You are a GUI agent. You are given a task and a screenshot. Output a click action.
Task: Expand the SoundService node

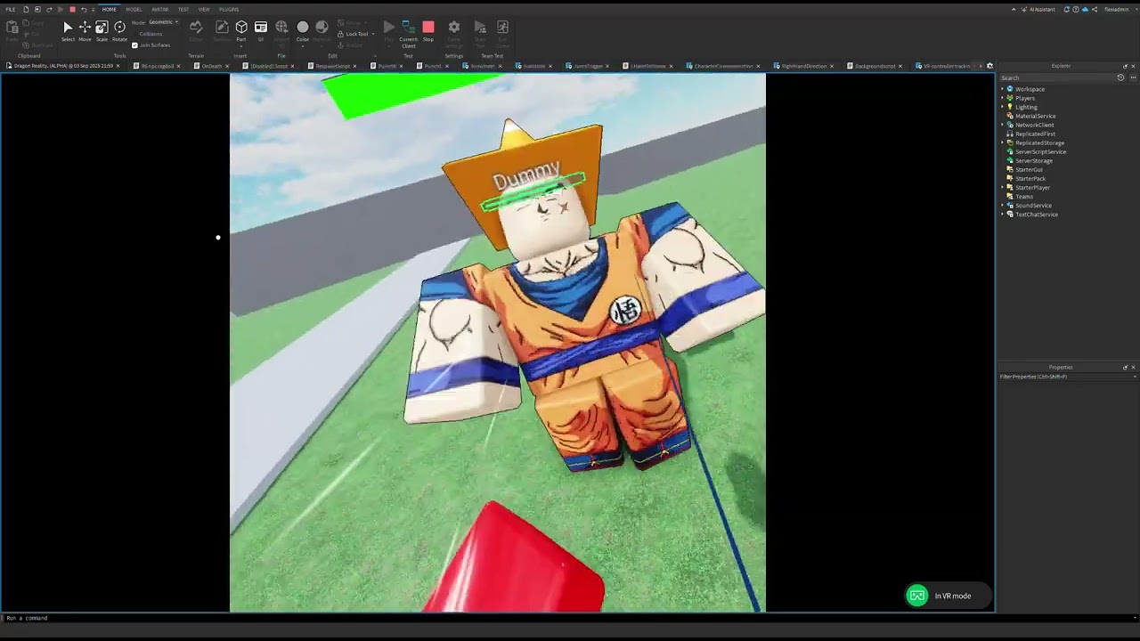1002,206
